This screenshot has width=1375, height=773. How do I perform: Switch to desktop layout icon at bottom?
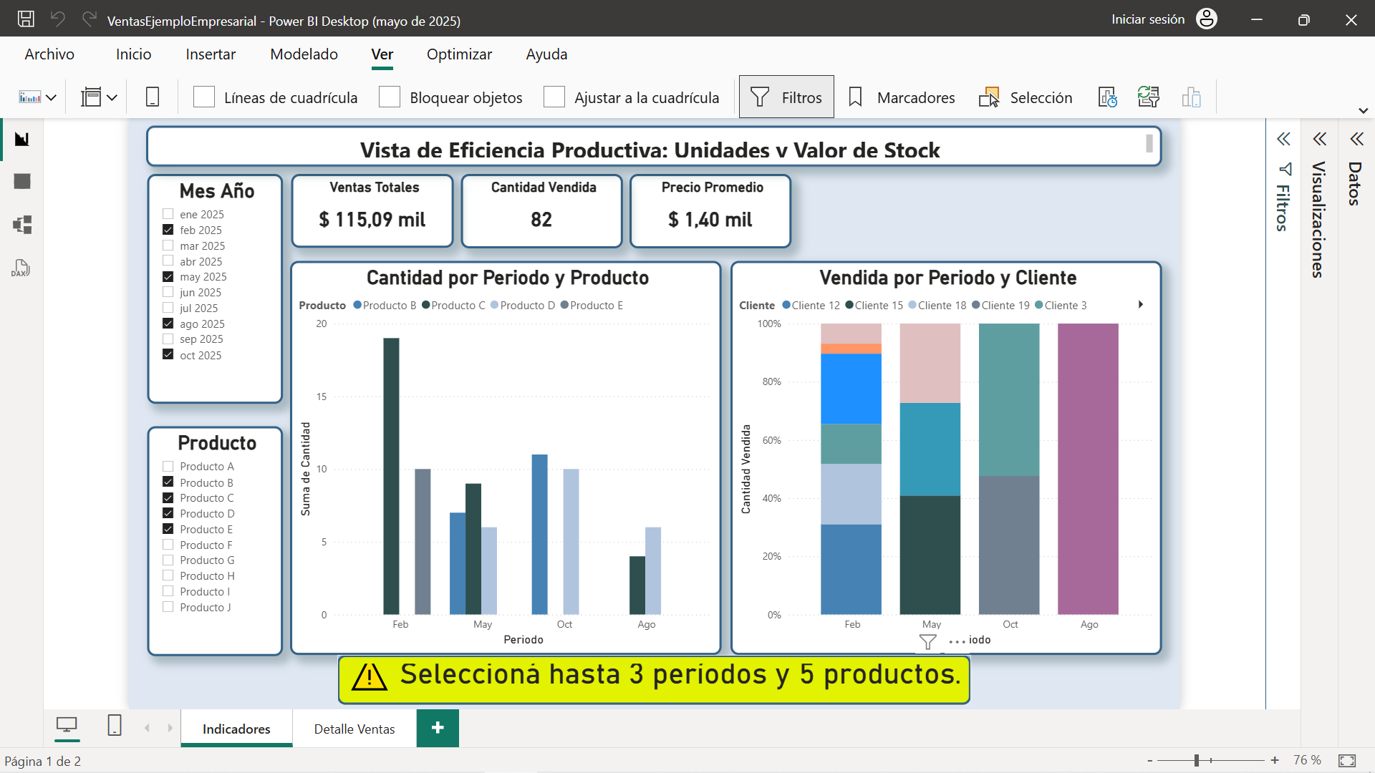tap(67, 726)
